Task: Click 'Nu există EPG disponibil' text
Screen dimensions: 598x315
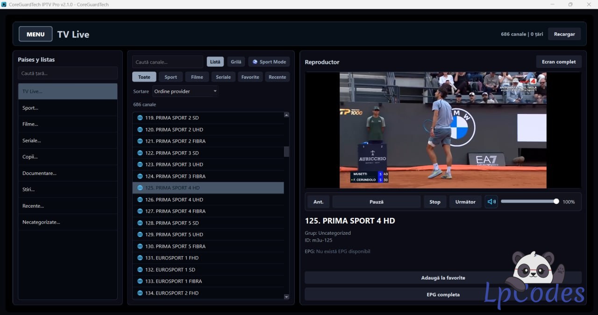Action: tap(343, 252)
